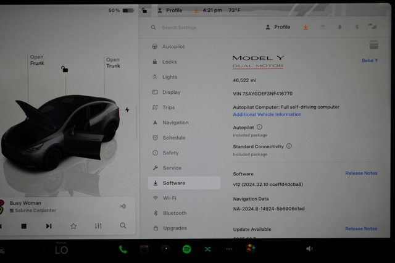Open the Bluetooth settings menu
Image resolution: width=395 pixels, height=263 pixels.
point(170,213)
